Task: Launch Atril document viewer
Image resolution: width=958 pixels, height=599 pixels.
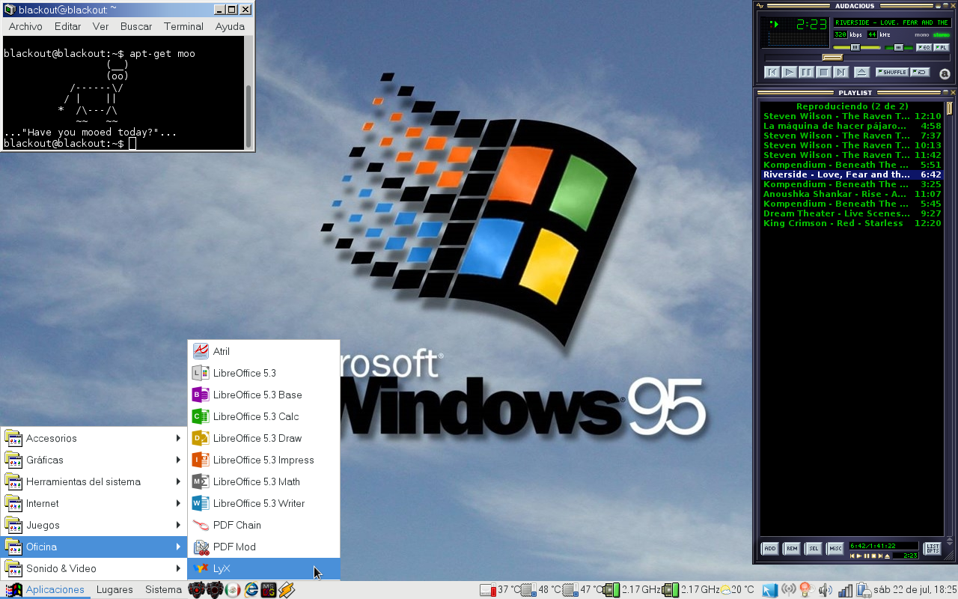Action: [x=263, y=351]
